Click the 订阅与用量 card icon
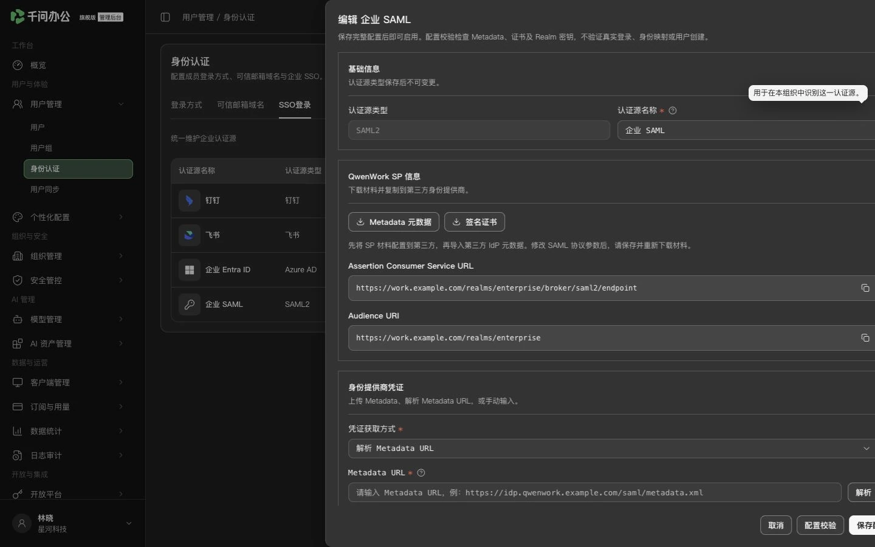Screen dimensions: 875x547 tap(18, 407)
